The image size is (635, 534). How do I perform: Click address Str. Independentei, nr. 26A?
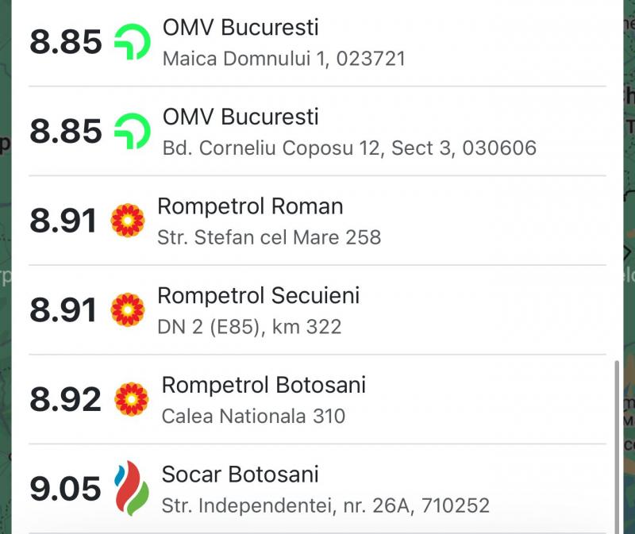tap(325, 505)
